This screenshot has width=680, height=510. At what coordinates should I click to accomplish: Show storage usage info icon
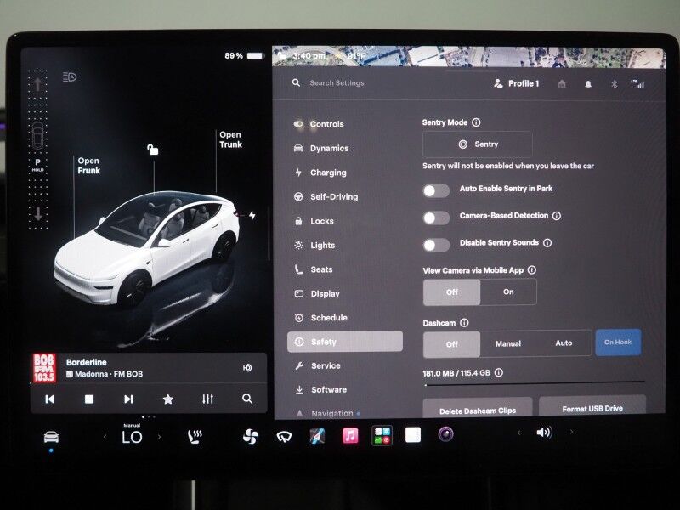tap(499, 372)
